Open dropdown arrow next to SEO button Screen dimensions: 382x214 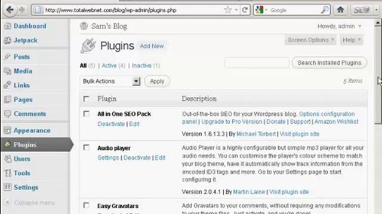pos(377,10)
